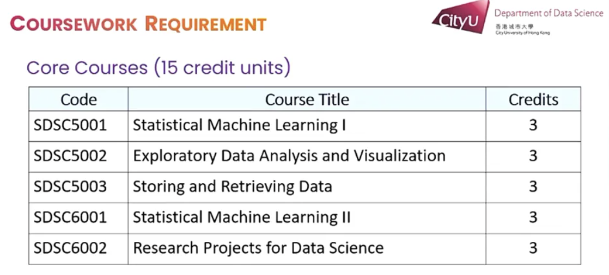Click the Statistical Machine Learning I title
The width and height of the screenshot is (609, 275).
click(x=240, y=125)
